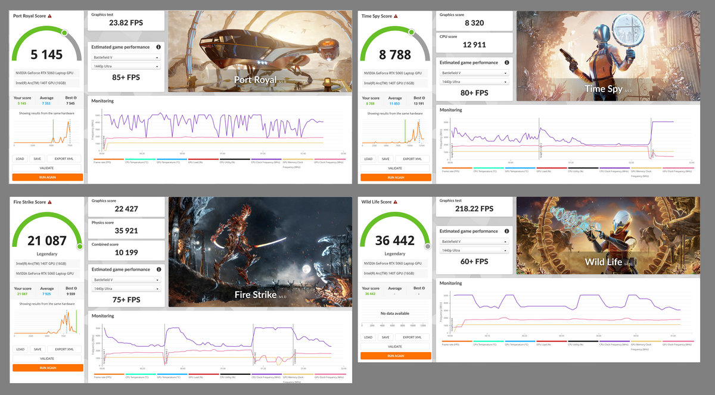
Task: Click RUN AGAIN in Time Spy panel
Action: [x=396, y=177]
